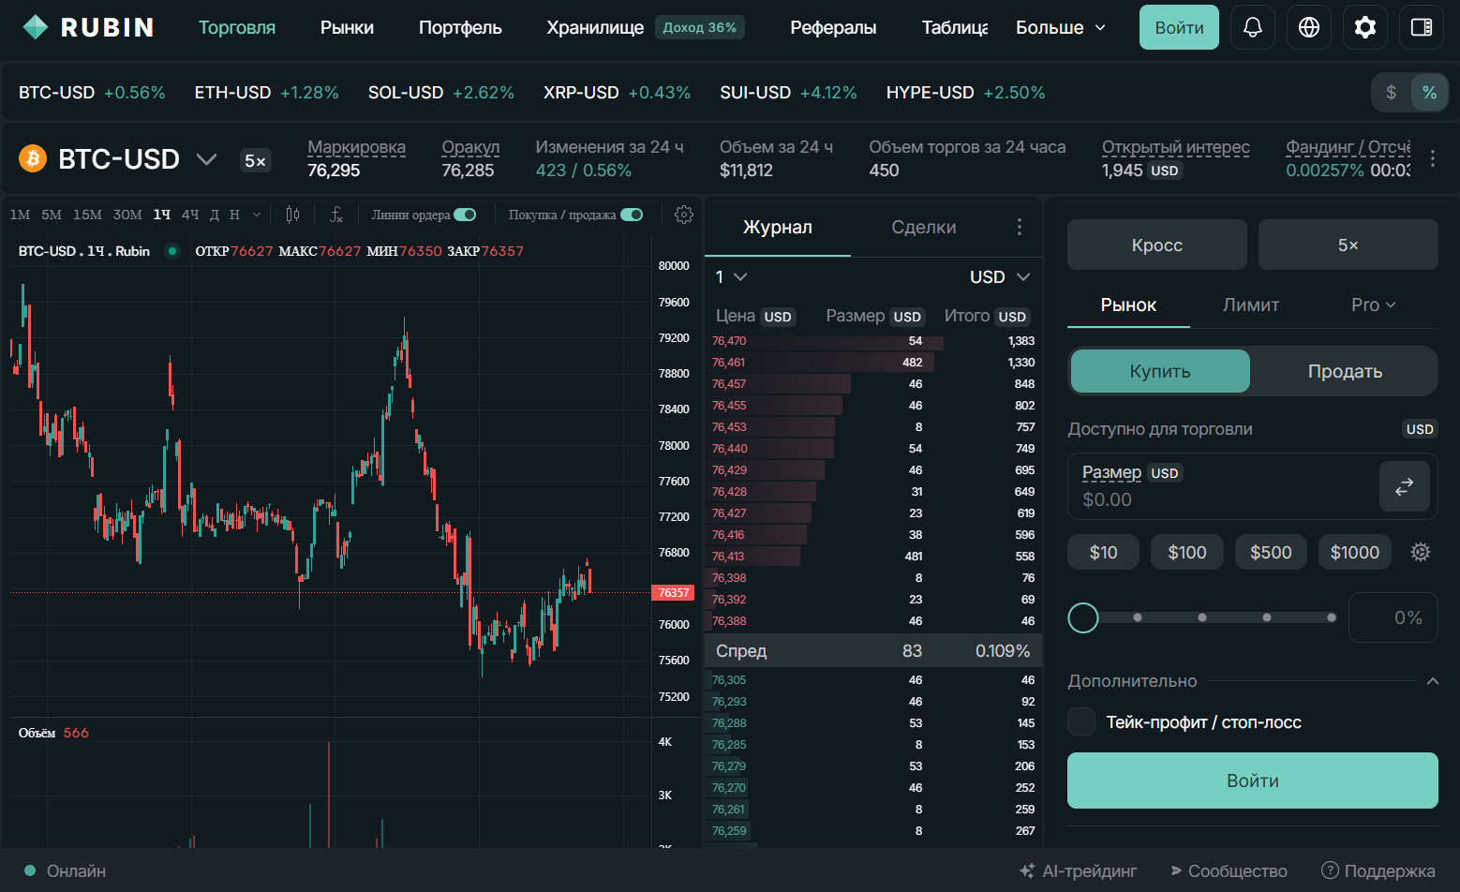The height and width of the screenshot is (892, 1460).
Task: Click the Rubin logo icon
Action: point(35,27)
